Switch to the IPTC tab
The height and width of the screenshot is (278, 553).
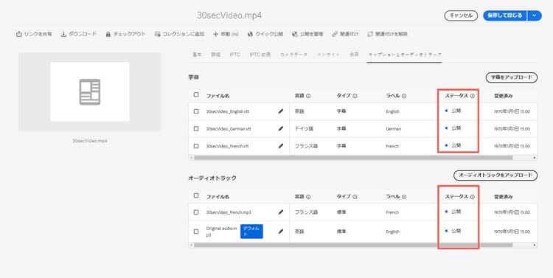click(235, 55)
